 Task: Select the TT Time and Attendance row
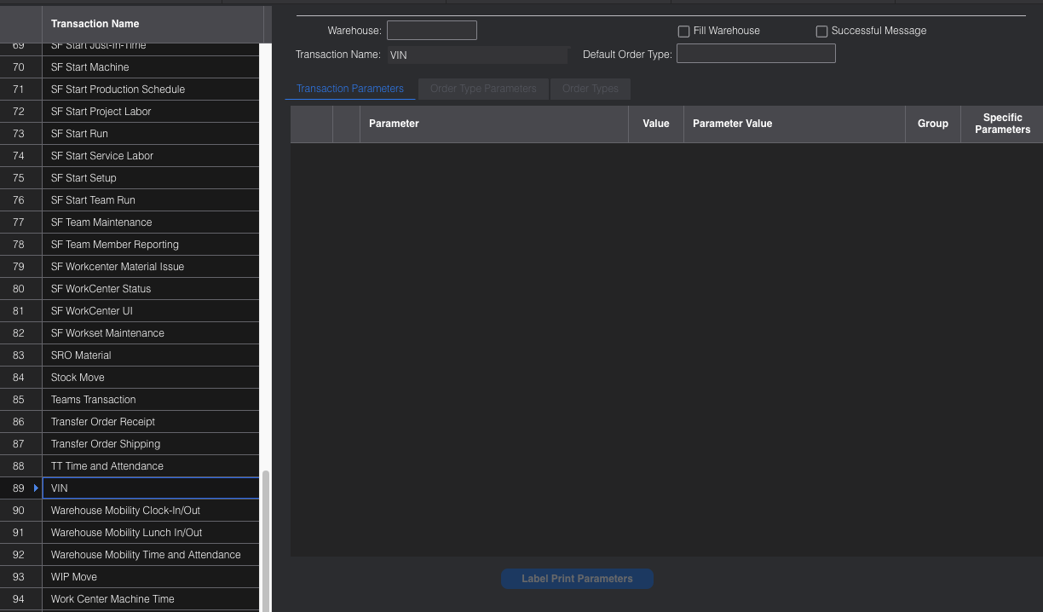coord(150,466)
